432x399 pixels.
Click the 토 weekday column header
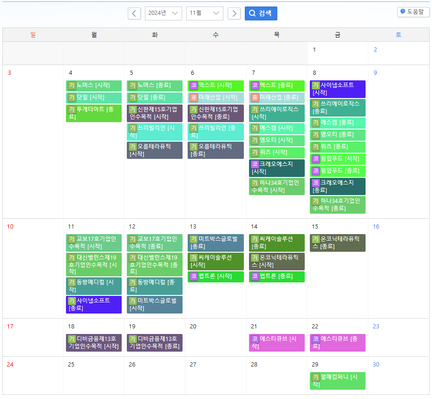pyautogui.click(x=399, y=35)
